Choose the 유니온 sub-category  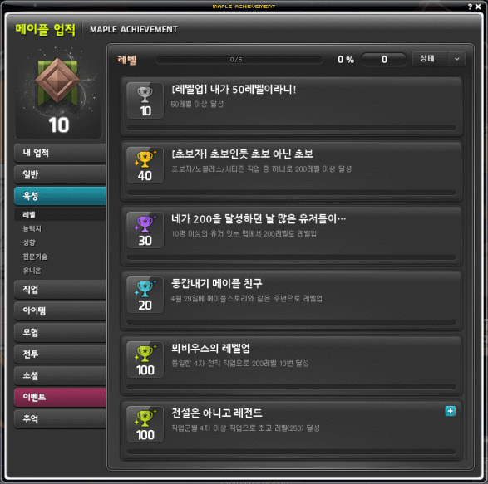tap(32, 271)
